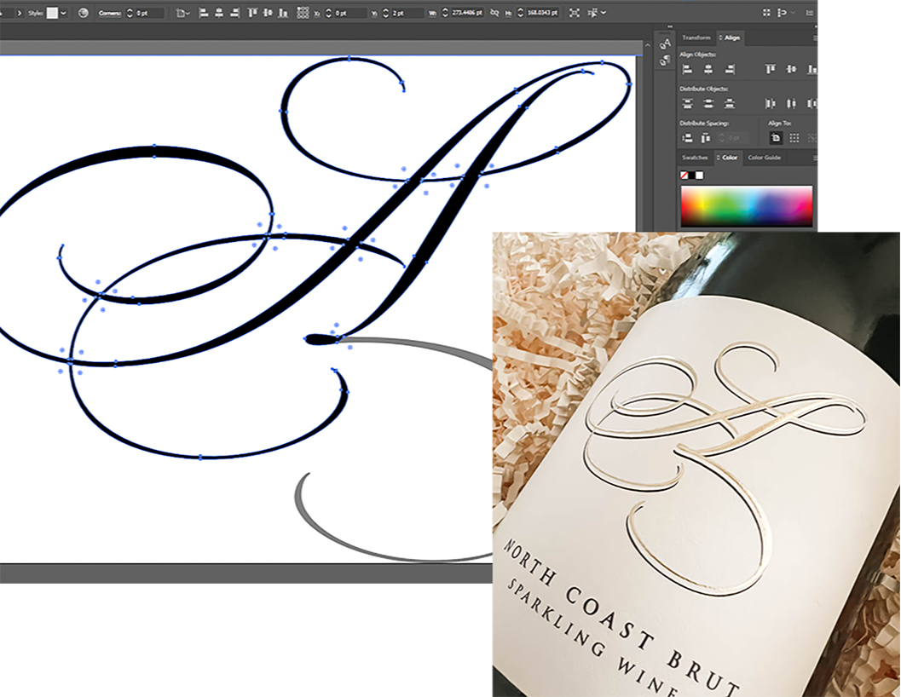Open the Color panel options menu
The image size is (901, 697).
pyautogui.click(x=814, y=158)
